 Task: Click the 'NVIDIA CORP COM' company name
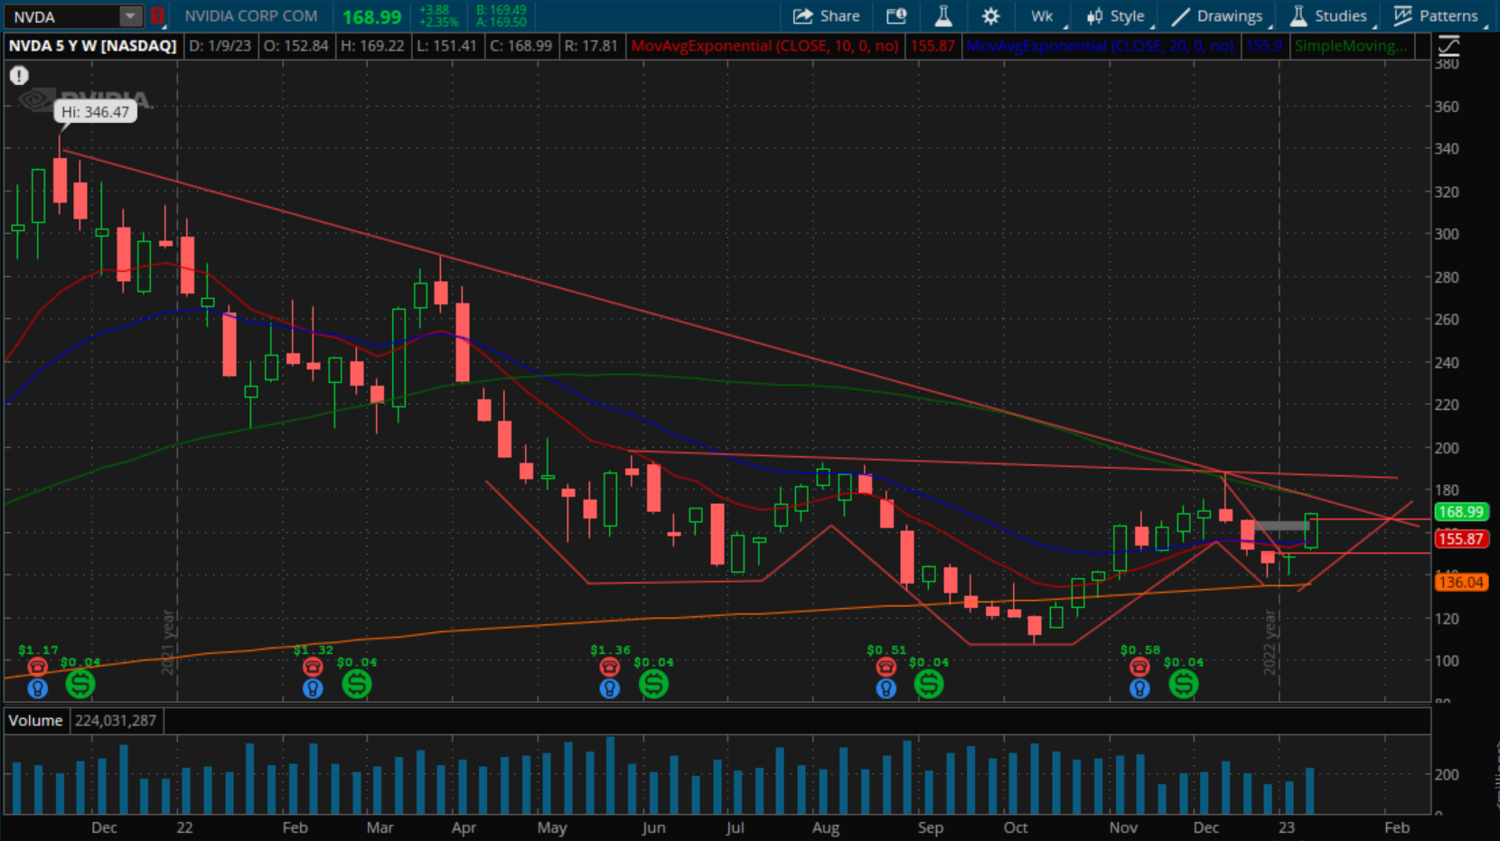(x=251, y=16)
